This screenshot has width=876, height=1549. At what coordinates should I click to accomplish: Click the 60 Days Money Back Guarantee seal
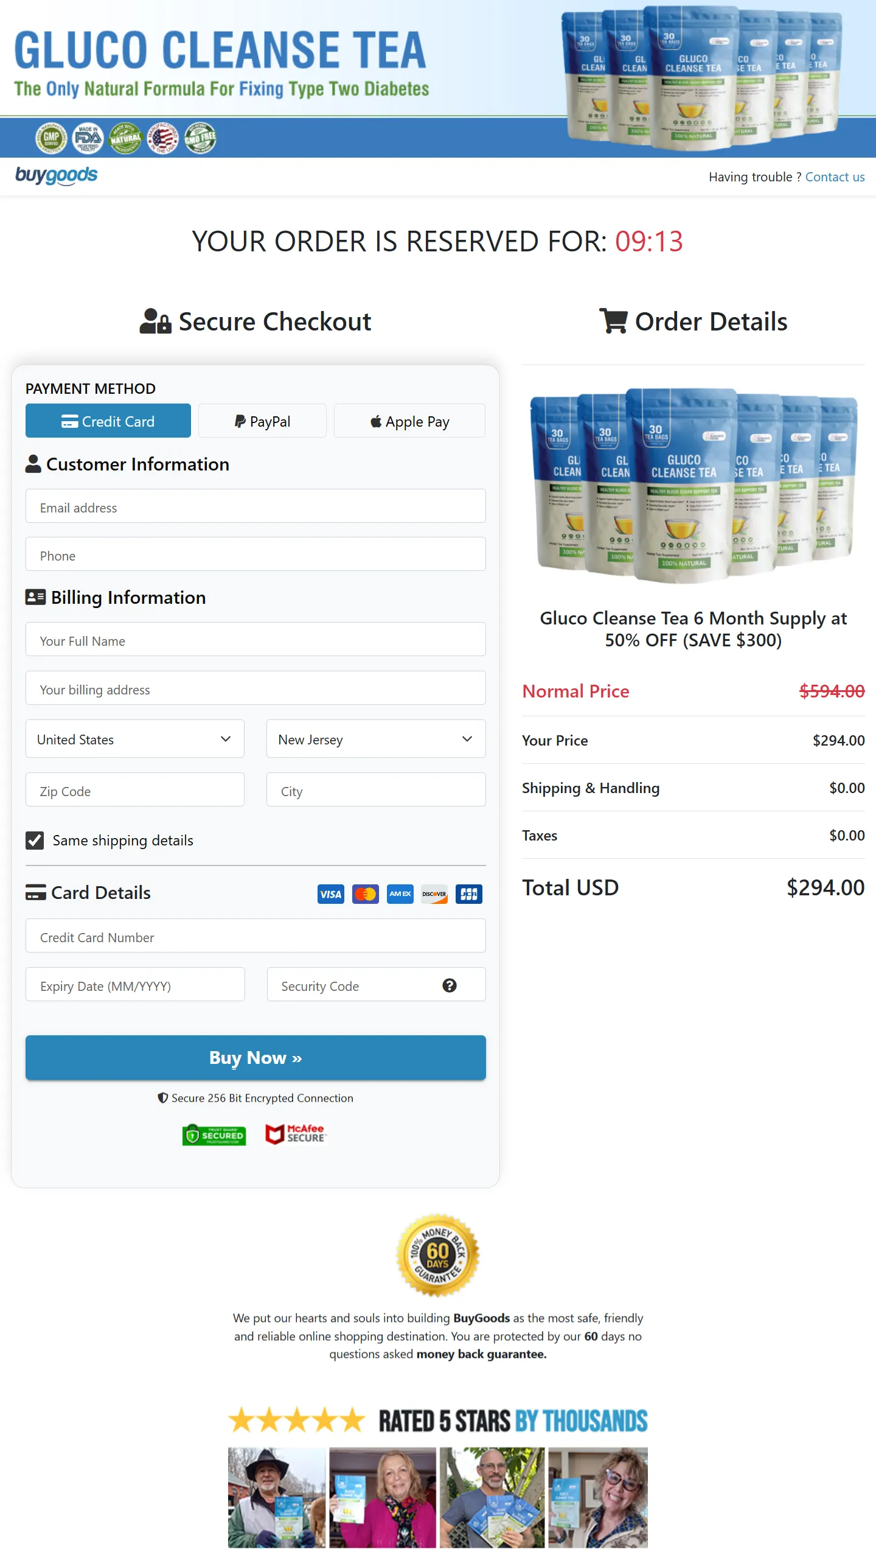click(x=437, y=1256)
